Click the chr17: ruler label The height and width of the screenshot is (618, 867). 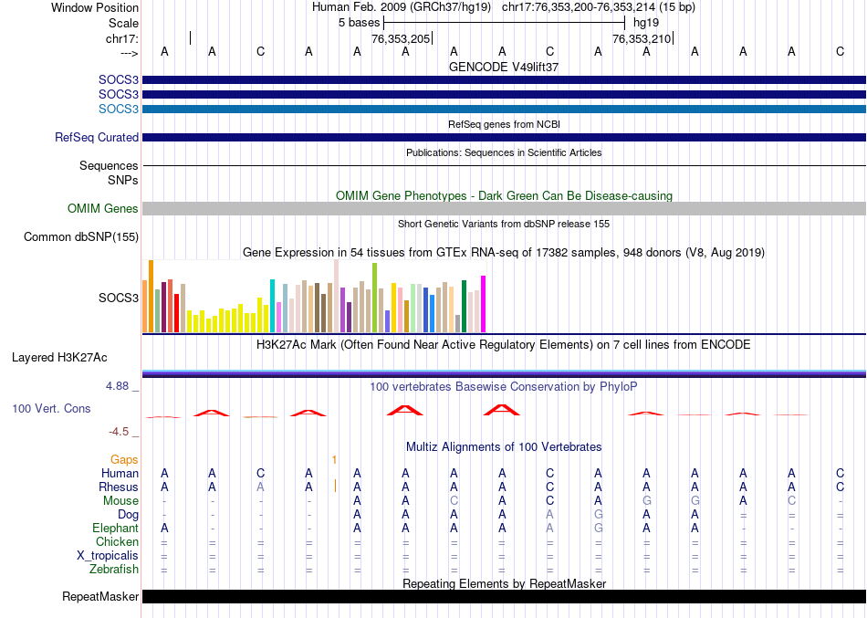121,38
